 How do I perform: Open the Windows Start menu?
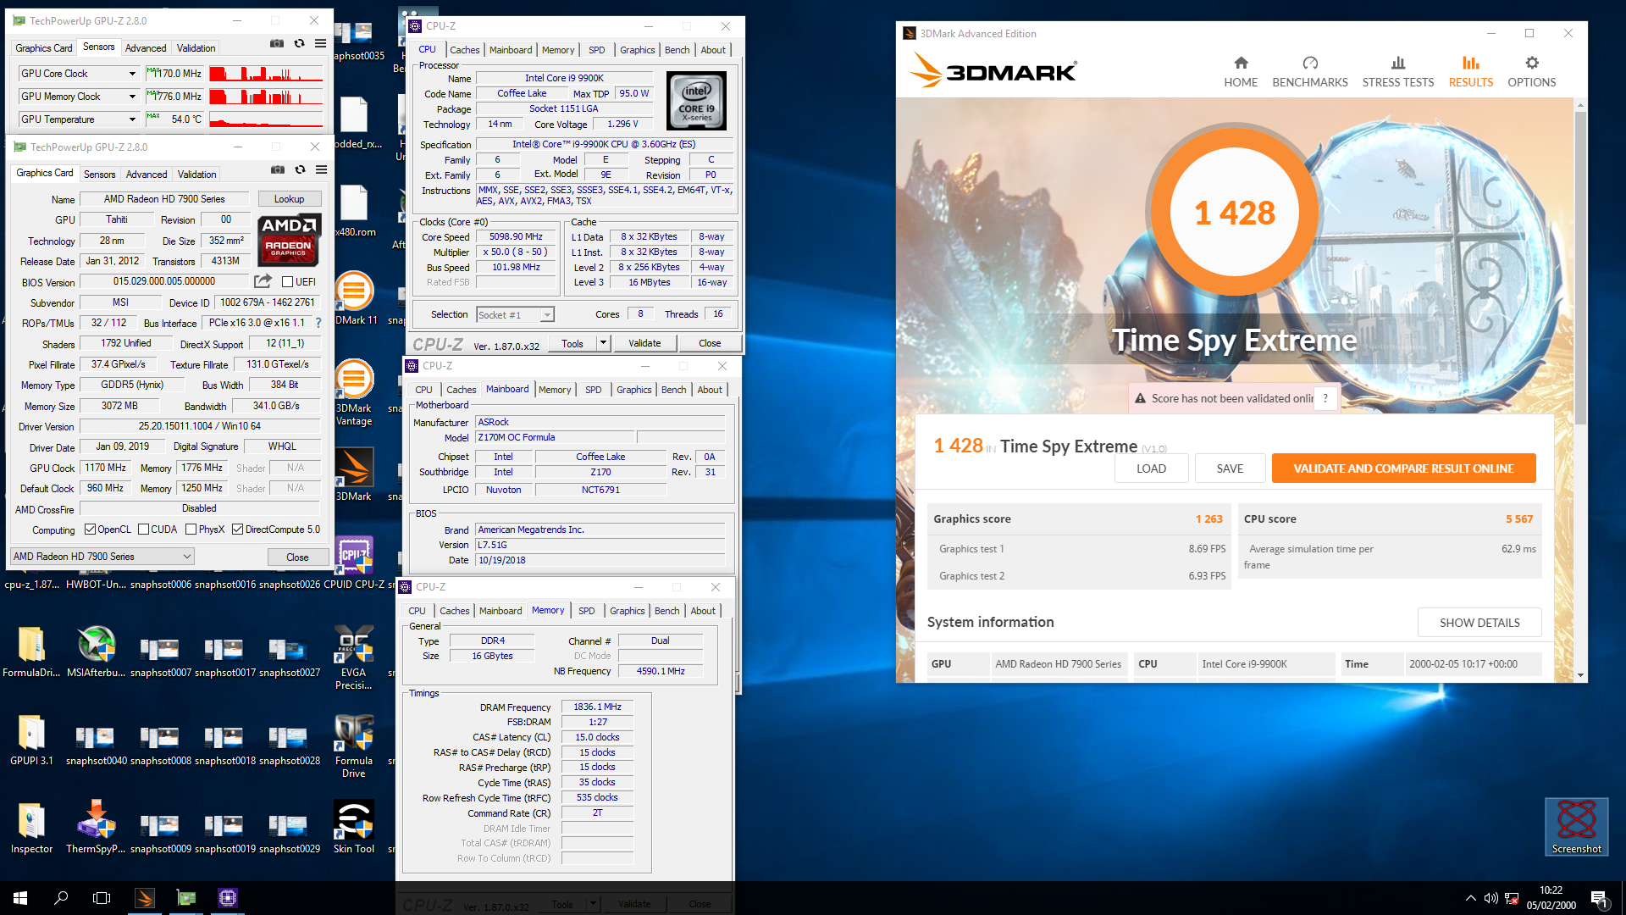20,898
